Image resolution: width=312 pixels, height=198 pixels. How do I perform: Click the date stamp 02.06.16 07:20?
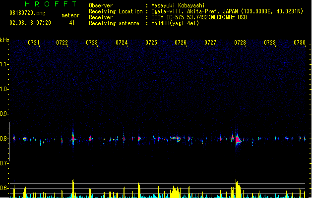30,23
